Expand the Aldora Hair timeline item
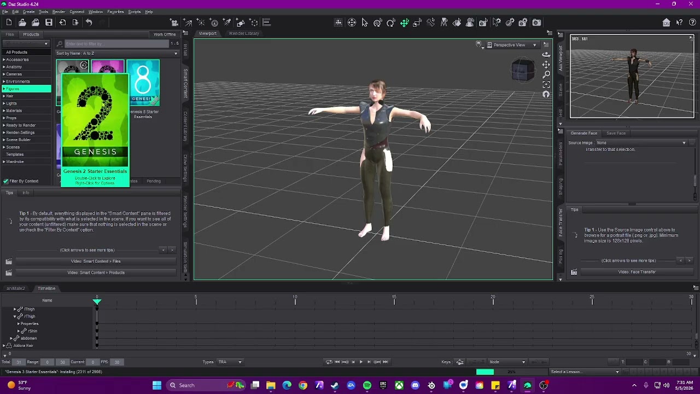Screen dimensions: 700x394 pyautogui.click(x=3, y=346)
